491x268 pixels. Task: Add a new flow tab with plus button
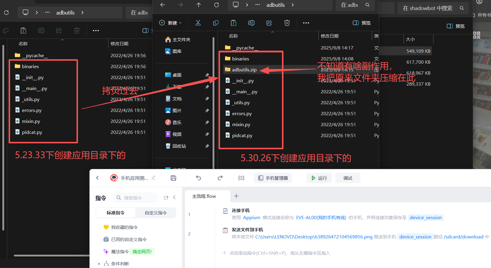tap(236, 196)
